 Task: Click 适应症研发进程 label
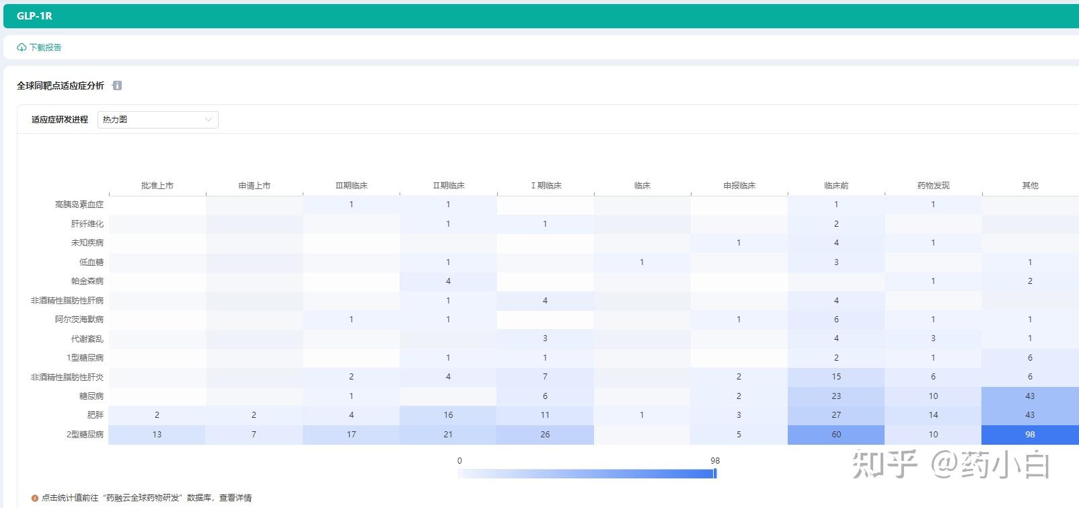[x=60, y=120]
